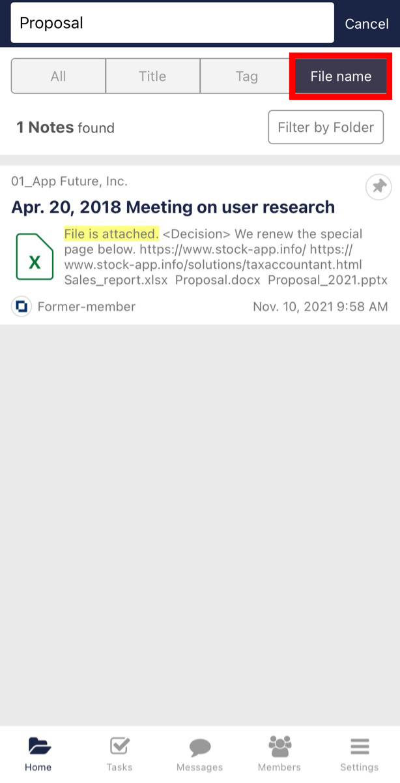
Task: Open the attached Excel file icon
Action: 34,256
